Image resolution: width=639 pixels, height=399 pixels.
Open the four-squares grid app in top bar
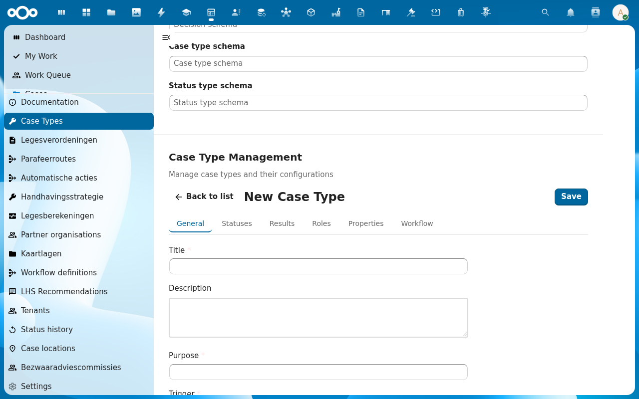(86, 12)
